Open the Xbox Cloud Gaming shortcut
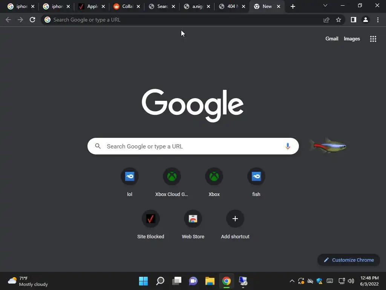The height and width of the screenshot is (290, 386). pos(172,182)
